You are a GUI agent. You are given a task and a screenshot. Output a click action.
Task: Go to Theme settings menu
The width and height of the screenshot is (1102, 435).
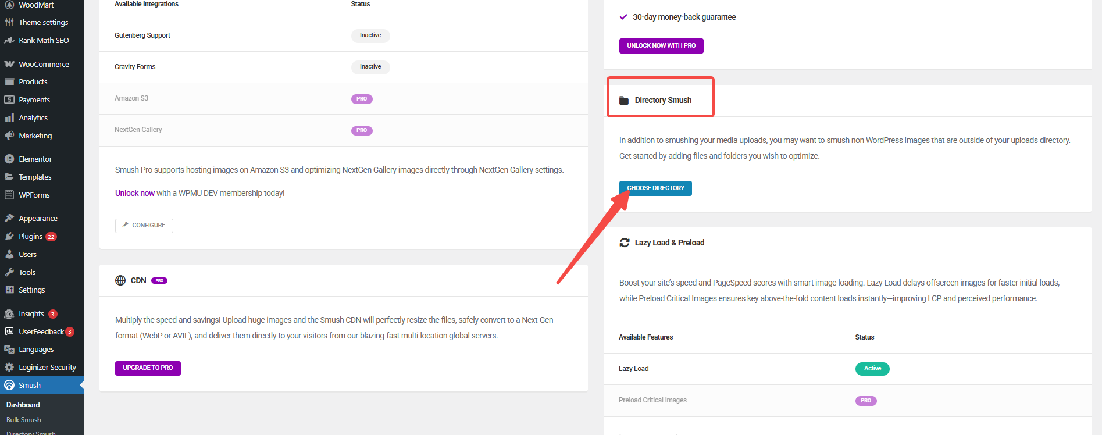(43, 22)
